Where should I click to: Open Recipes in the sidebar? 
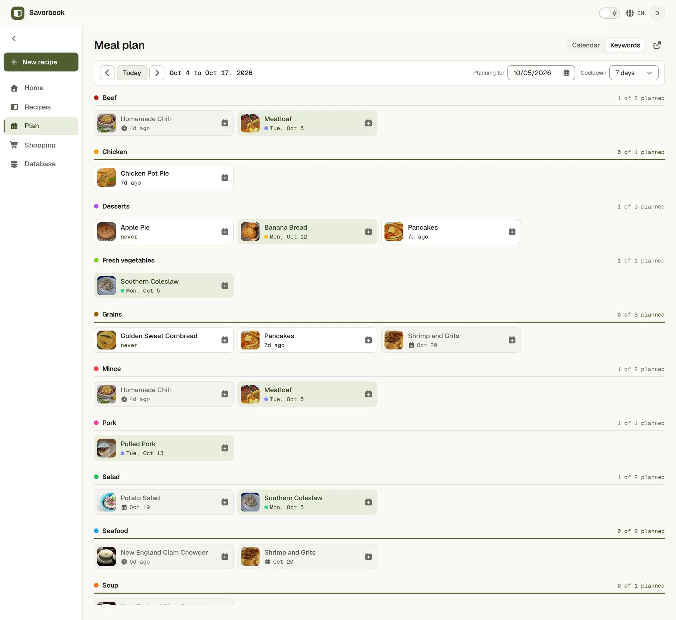pyautogui.click(x=41, y=107)
